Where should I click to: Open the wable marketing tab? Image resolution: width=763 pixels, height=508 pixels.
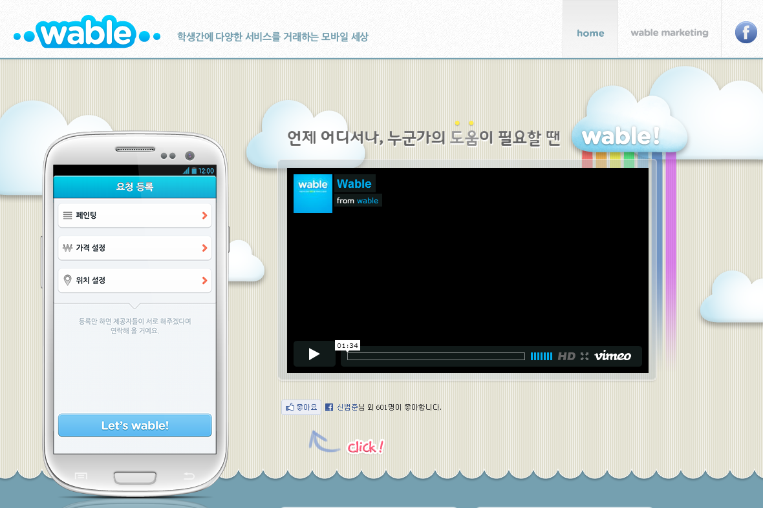pos(669,32)
